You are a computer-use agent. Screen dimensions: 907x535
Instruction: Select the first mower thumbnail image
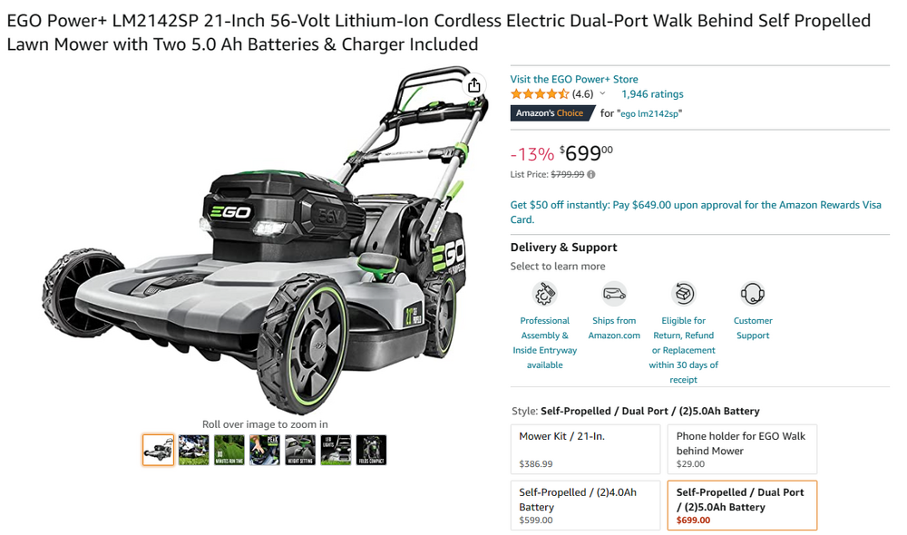click(159, 450)
